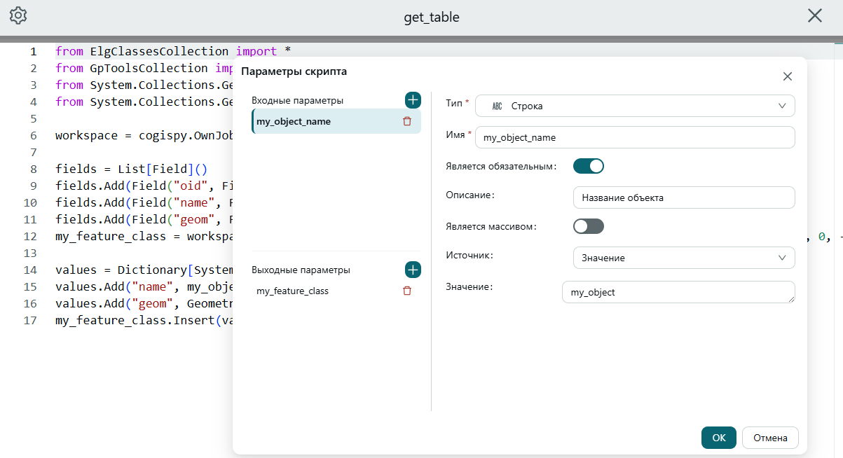Open the Тип dropdown

(x=635, y=106)
